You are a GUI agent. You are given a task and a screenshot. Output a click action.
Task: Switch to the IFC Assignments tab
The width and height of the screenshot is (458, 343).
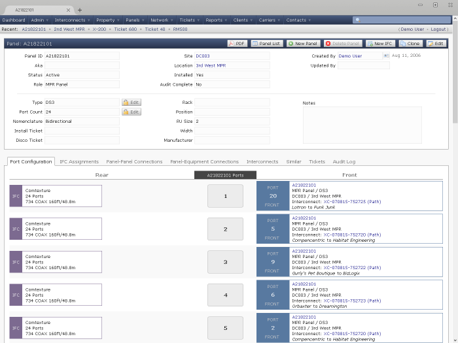[79, 161]
